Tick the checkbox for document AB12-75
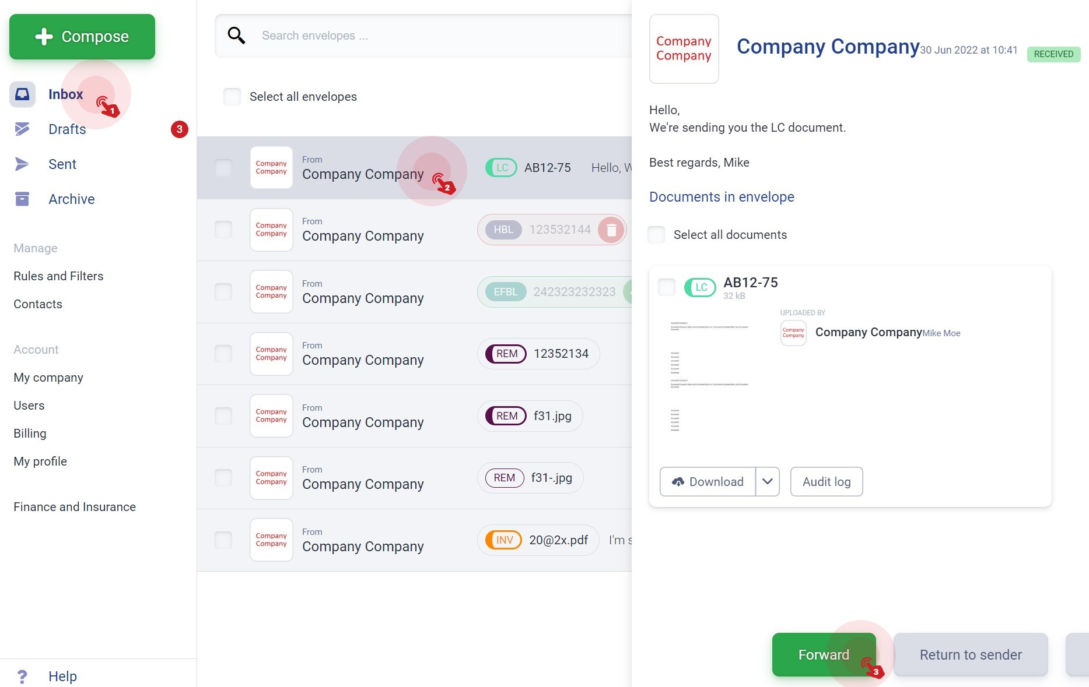Image resolution: width=1089 pixels, height=687 pixels. [x=667, y=287]
